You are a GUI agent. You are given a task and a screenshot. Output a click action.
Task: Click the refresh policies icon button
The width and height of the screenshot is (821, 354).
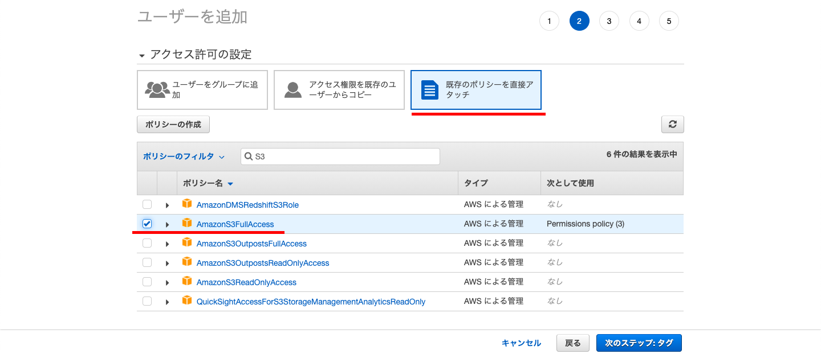tap(672, 124)
